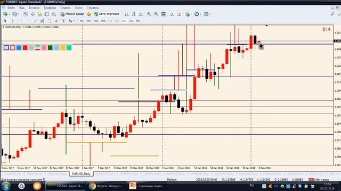The height and width of the screenshot is (191, 341).
Task: Show the Market Watch window
Action: click(x=26, y=14)
